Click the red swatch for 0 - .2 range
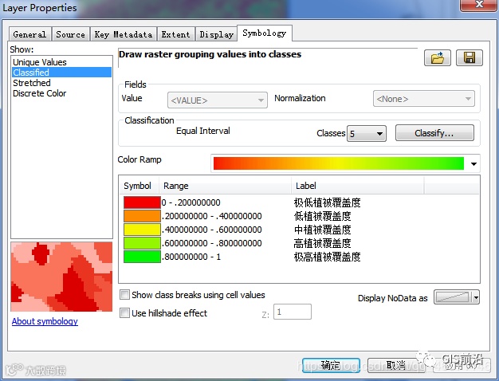This screenshot has width=499, height=381. 142,202
